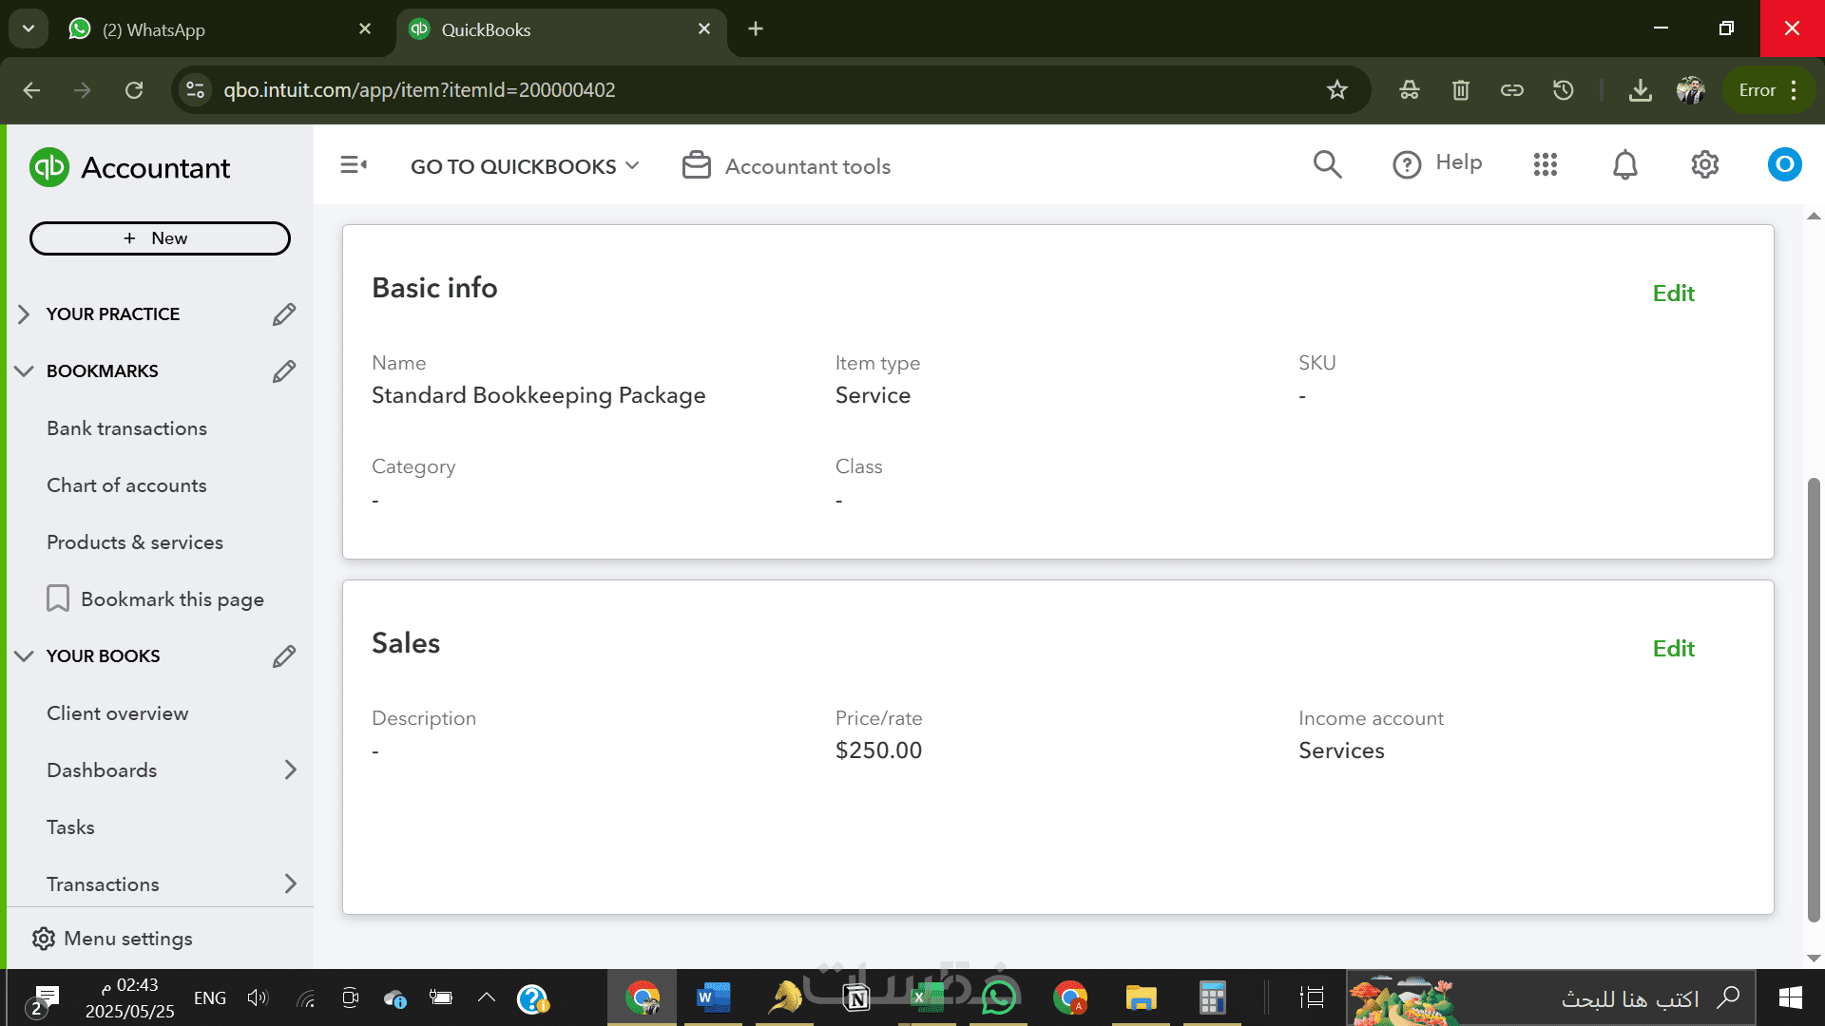
Task: Open Excel from the Windows taskbar
Action: tap(927, 998)
